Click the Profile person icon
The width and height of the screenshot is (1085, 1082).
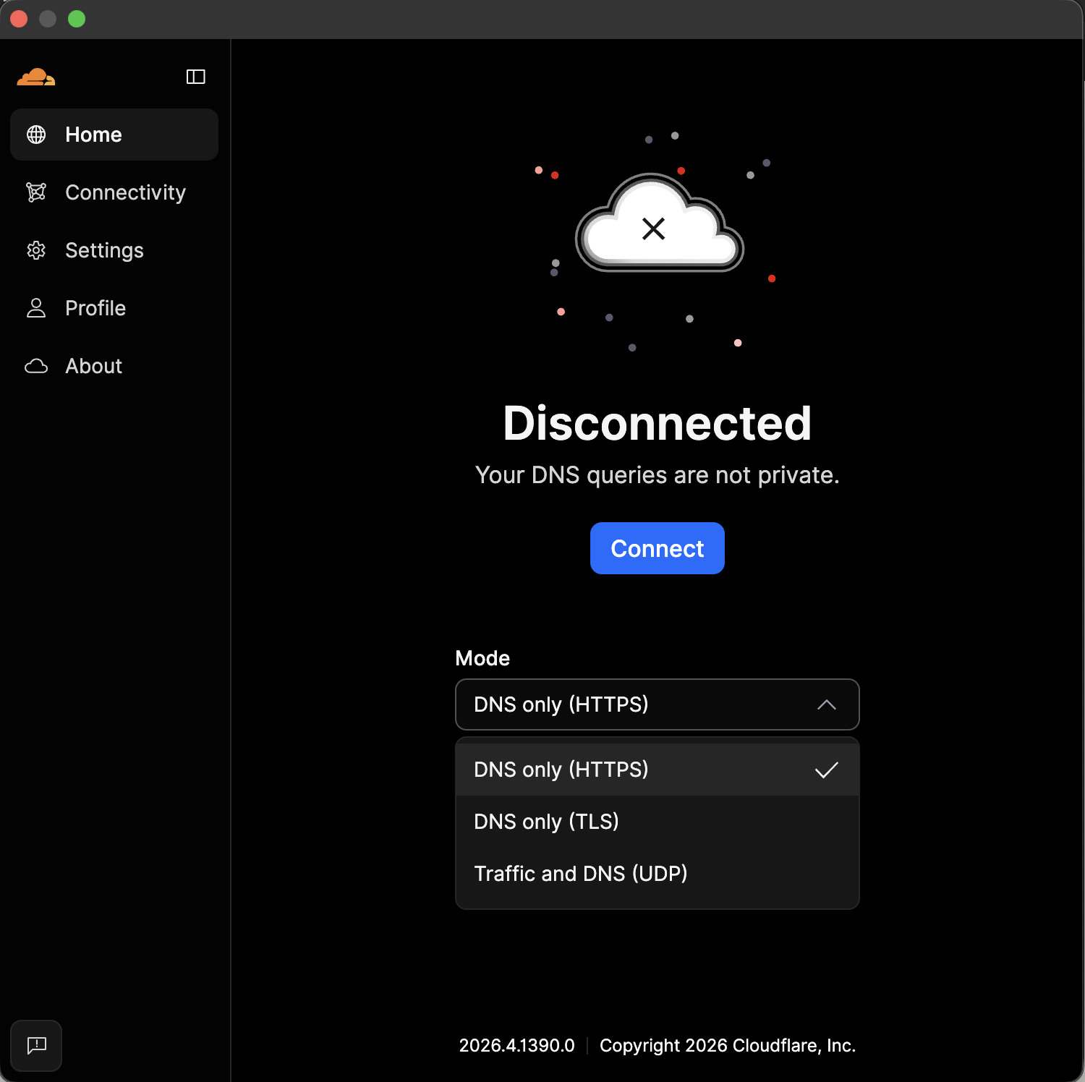[36, 308]
